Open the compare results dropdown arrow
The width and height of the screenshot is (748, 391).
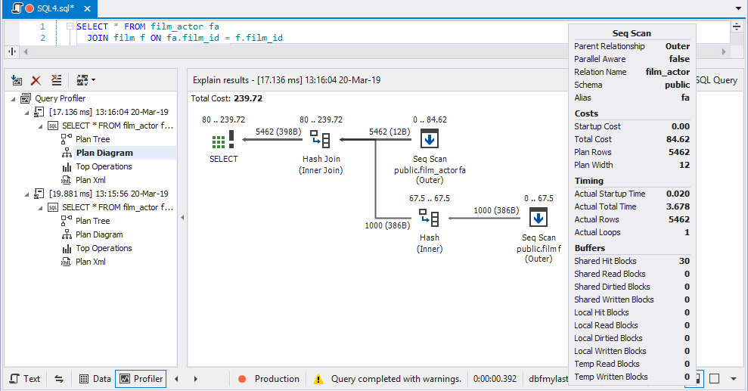93,80
